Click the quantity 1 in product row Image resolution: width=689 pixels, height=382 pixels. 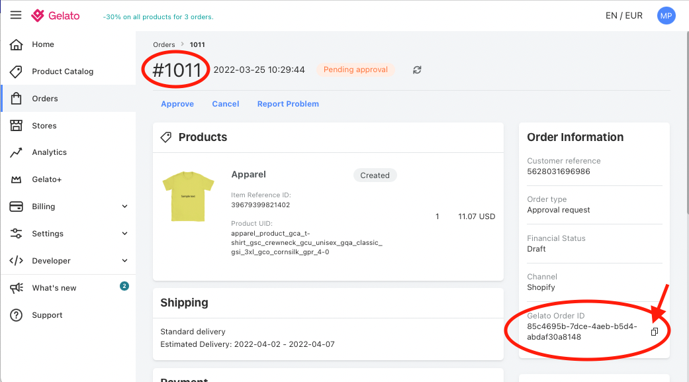[x=437, y=216]
